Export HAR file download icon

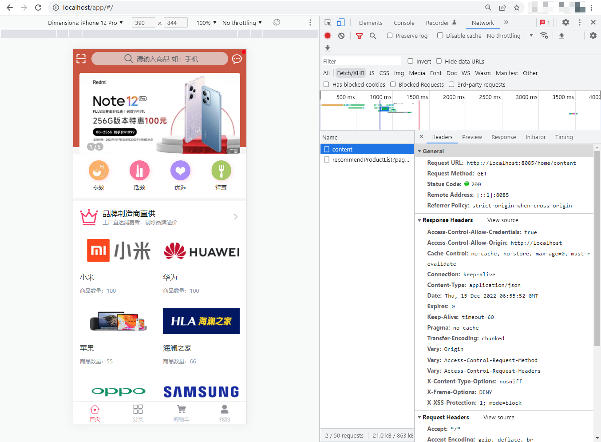[x=328, y=48]
